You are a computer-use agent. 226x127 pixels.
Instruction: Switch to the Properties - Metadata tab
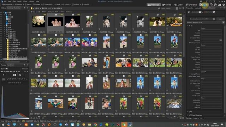point(194,8)
